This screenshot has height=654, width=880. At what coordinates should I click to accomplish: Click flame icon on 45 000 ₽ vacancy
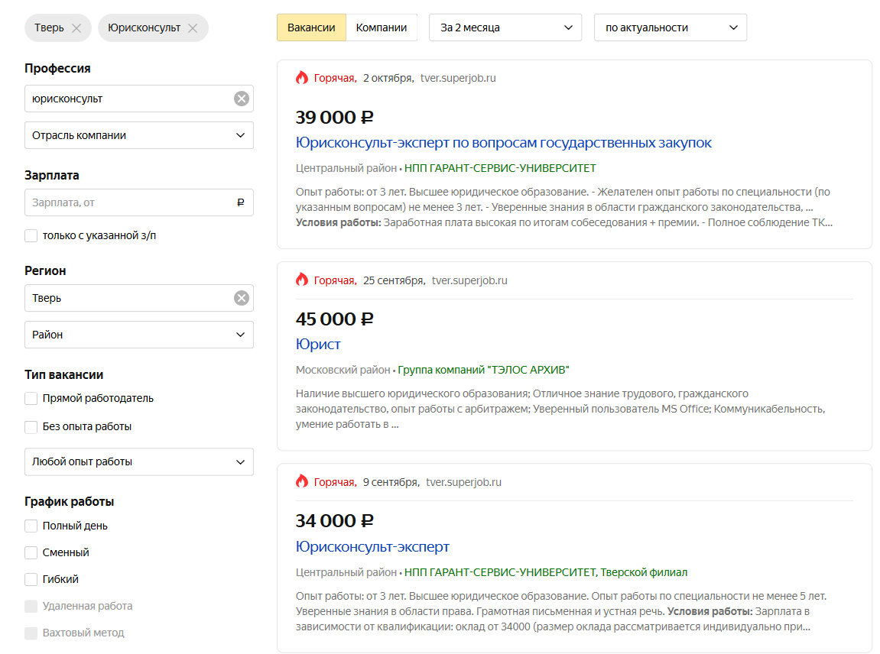click(x=302, y=280)
